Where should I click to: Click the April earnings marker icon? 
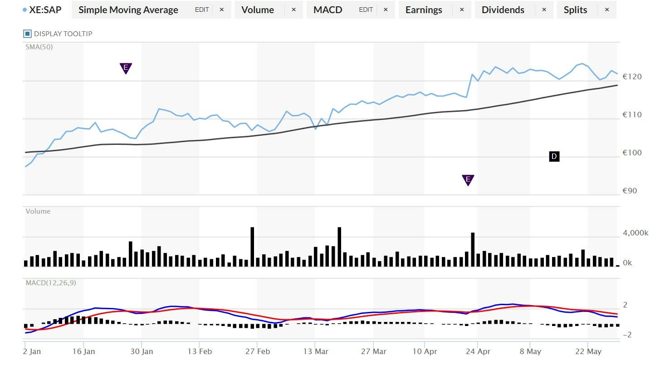point(468,180)
